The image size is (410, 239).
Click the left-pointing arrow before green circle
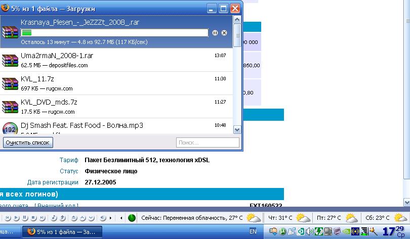coord(121,218)
